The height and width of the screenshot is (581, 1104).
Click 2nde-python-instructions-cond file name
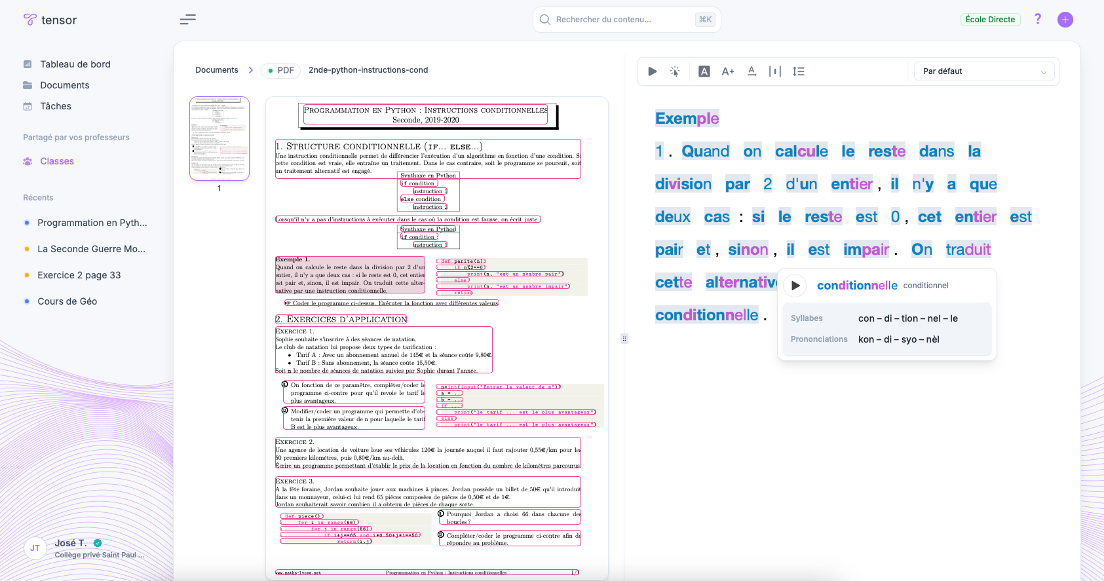pyautogui.click(x=368, y=70)
